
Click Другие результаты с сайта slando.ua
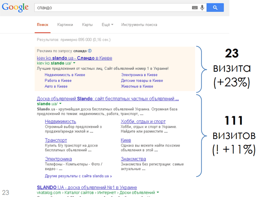(x=78, y=176)
